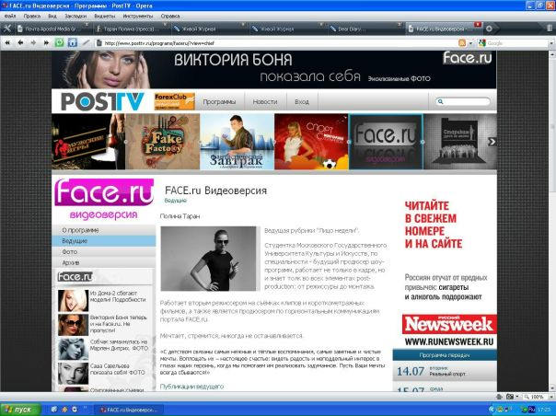Open the zoom level dropdown in status bar
The height and width of the screenshot is (416, 556).
tap(550, 397)
